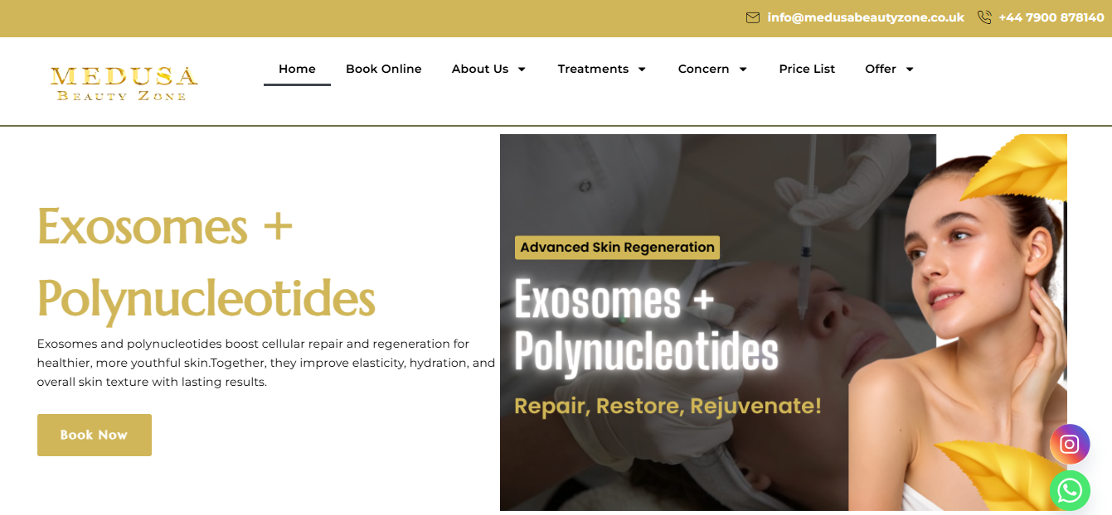1112x515 pixels.
Task: Click the phone handset icon
Action: point(984,17)
